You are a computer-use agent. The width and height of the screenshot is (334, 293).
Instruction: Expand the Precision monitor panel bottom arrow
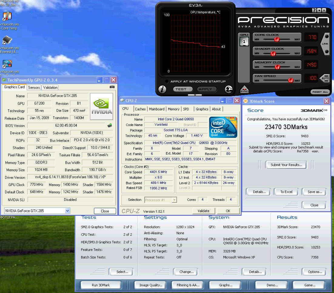point(195,95)
